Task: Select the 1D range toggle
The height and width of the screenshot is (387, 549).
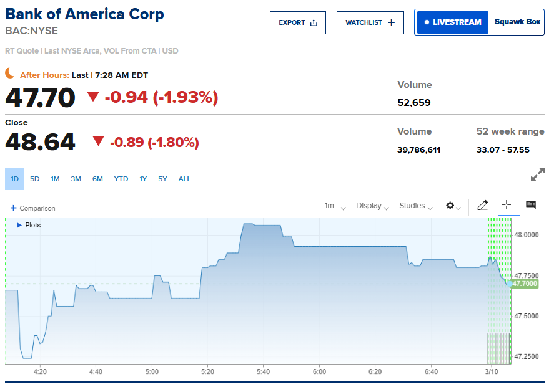Action: pyautogui.click(x=14, y=179)
